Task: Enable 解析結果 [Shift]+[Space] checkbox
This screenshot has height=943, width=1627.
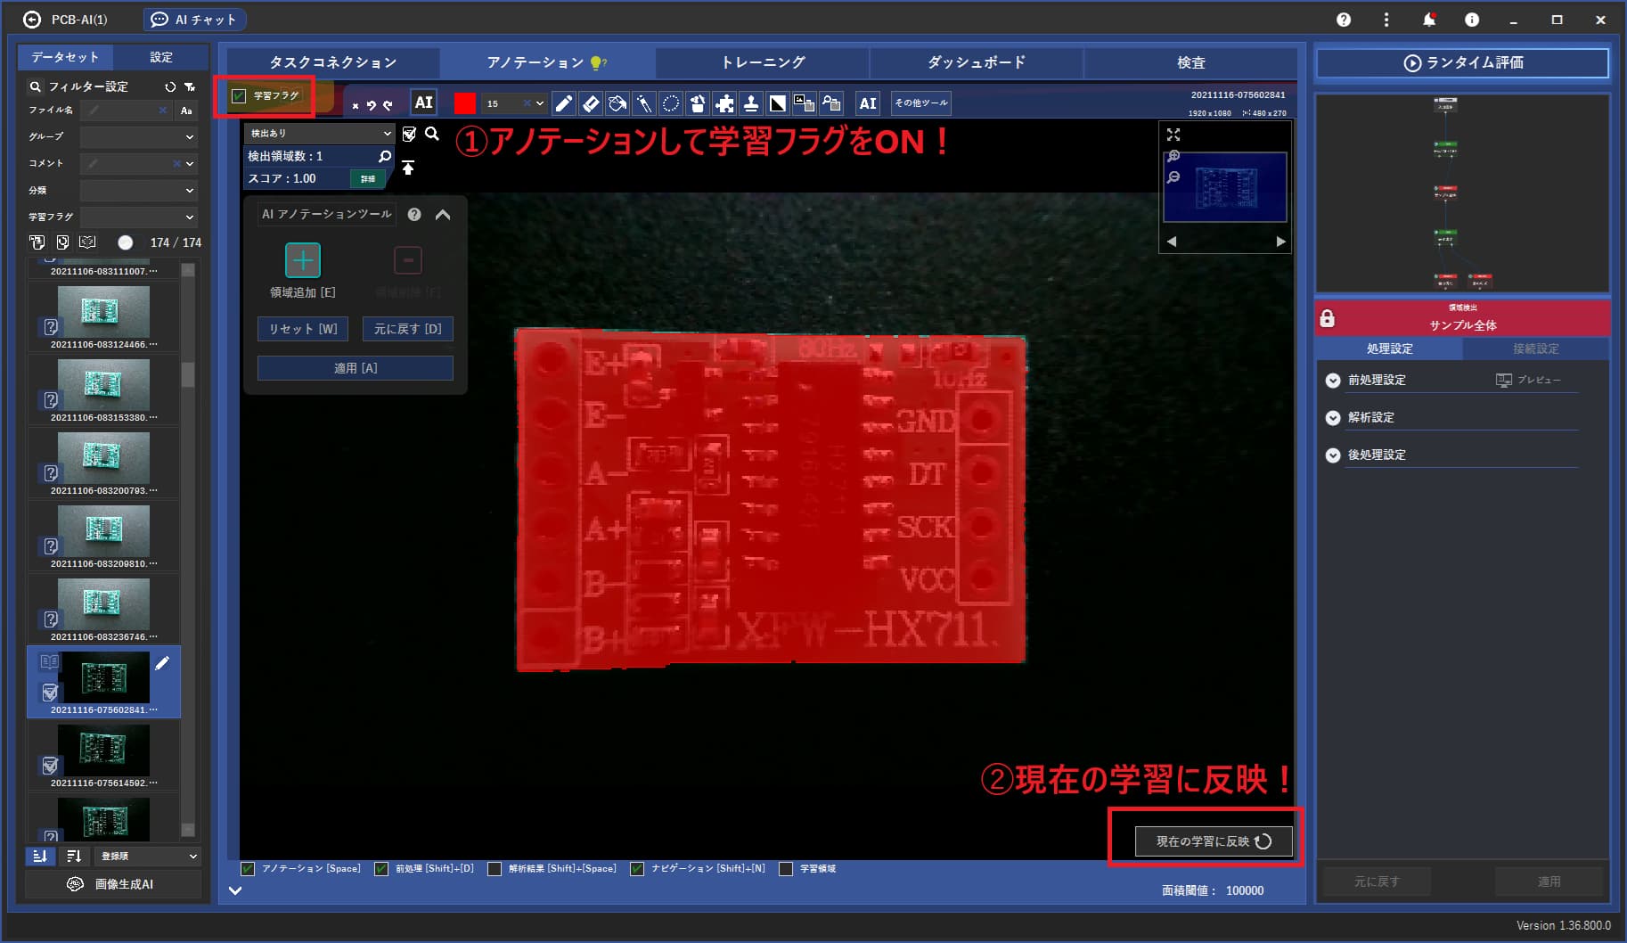Action: (495, 869)
